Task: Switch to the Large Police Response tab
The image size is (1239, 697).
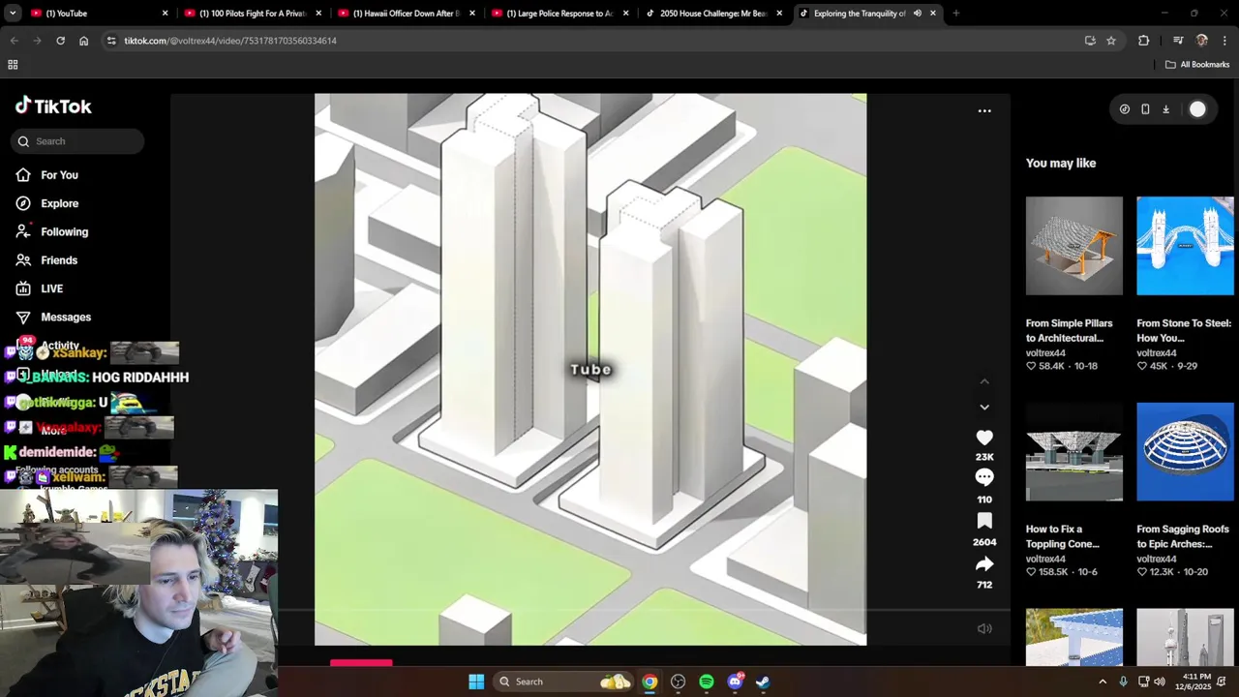Action: click(560, 14)
